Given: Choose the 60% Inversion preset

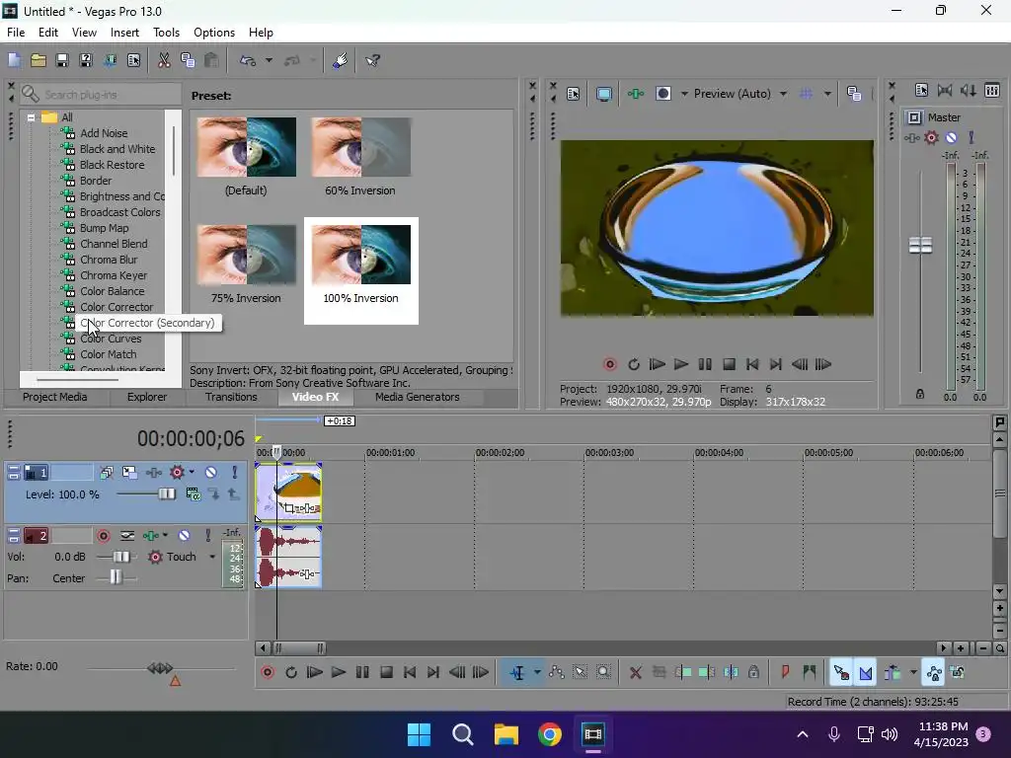Looking at the screenshot, I should click(x=360, y=157).
